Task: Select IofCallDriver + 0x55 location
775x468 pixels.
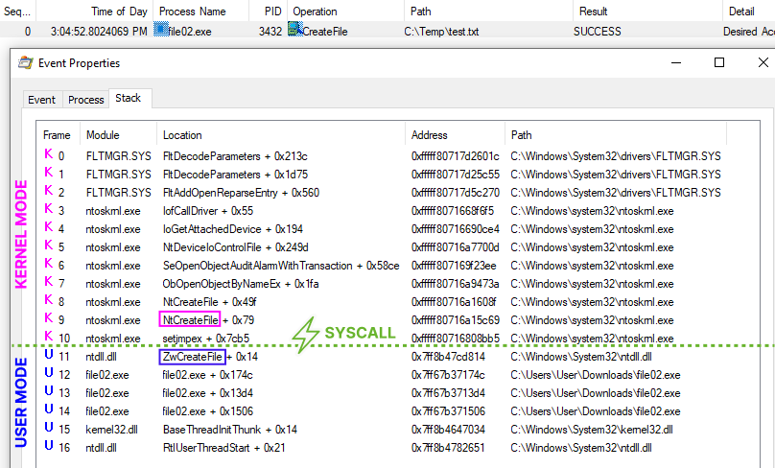Action: click(208, 211)
